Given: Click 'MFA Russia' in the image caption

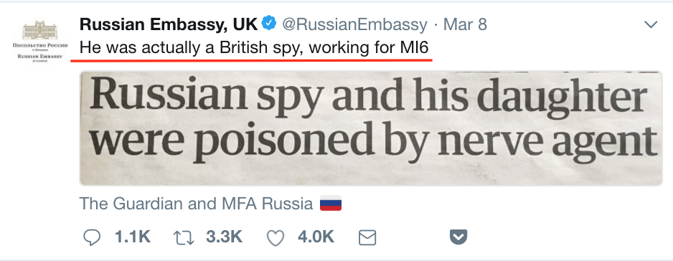Looking at the screenshot, I should (x=267, y=204).
